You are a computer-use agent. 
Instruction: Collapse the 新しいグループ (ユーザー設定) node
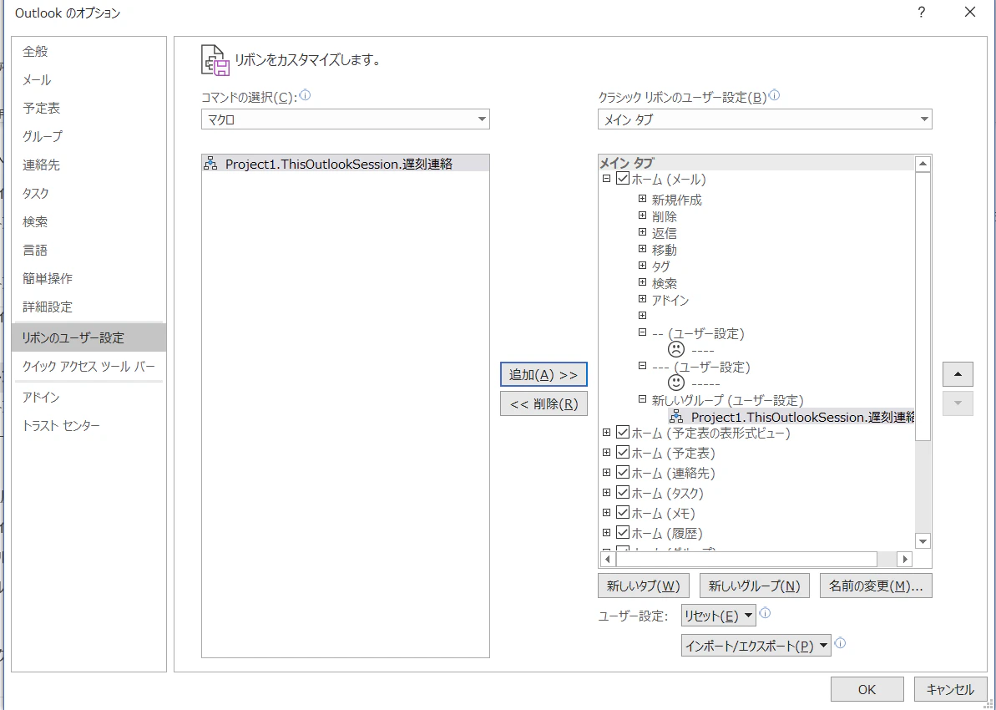(x=642, y=399)
